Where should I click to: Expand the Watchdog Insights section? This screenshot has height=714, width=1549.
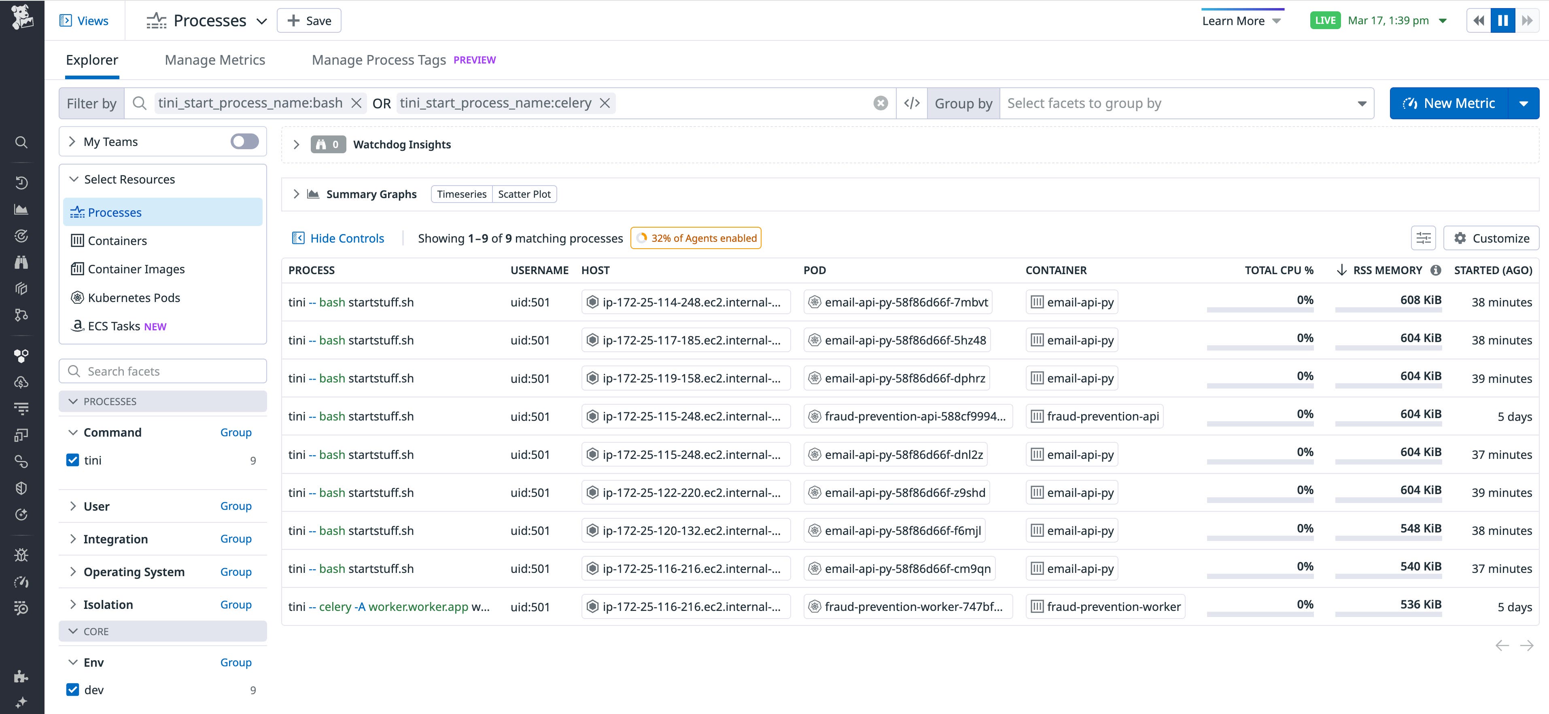click(296, 144)
